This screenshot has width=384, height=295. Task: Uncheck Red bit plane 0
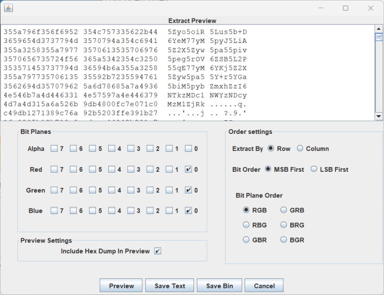pos(188,169)
